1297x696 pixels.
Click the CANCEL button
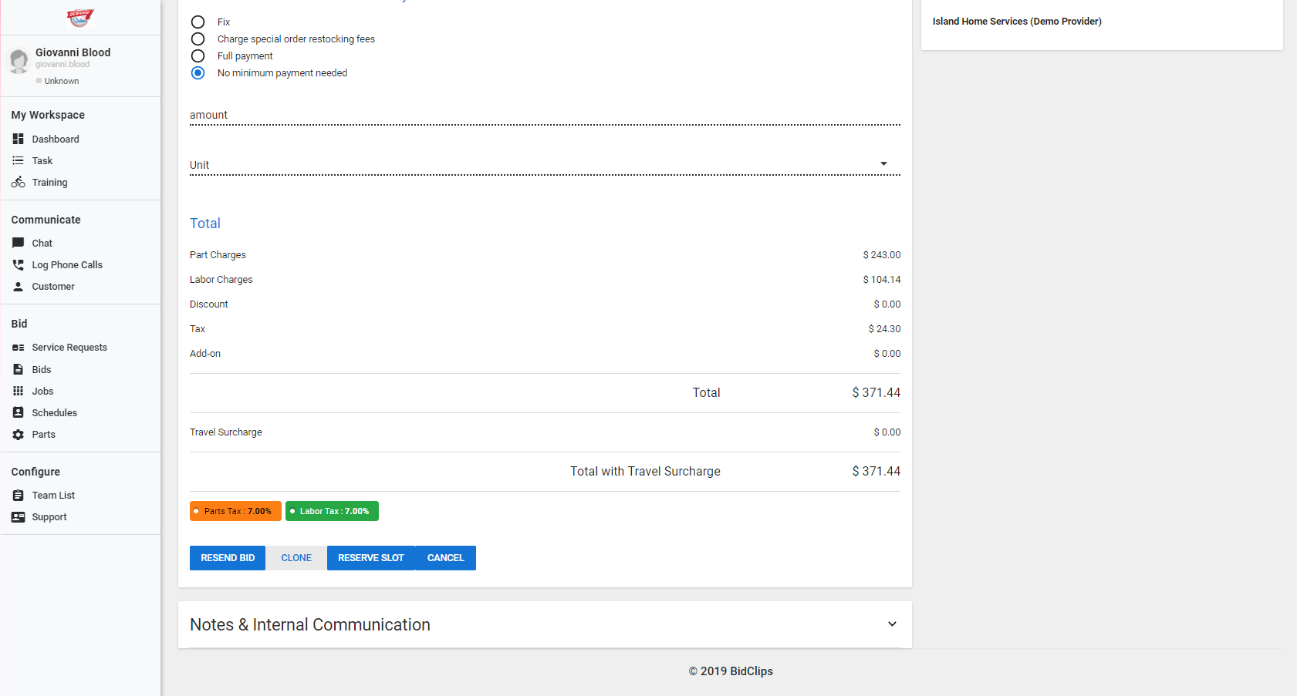coord(446,558)
